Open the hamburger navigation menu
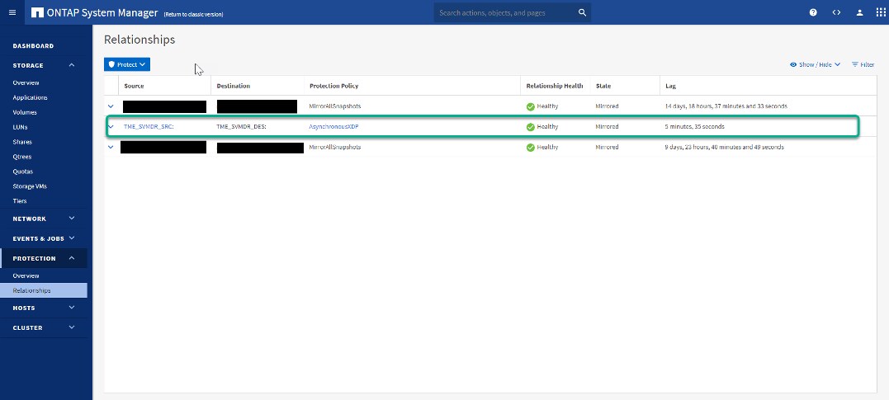Image resolution: width=889 pixels, height=400 pixels. [12, 12]
